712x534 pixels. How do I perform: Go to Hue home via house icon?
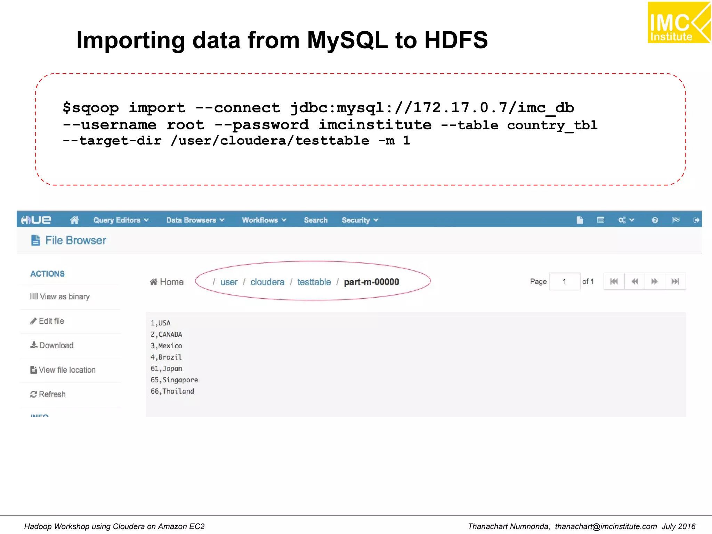click(74, 220)
